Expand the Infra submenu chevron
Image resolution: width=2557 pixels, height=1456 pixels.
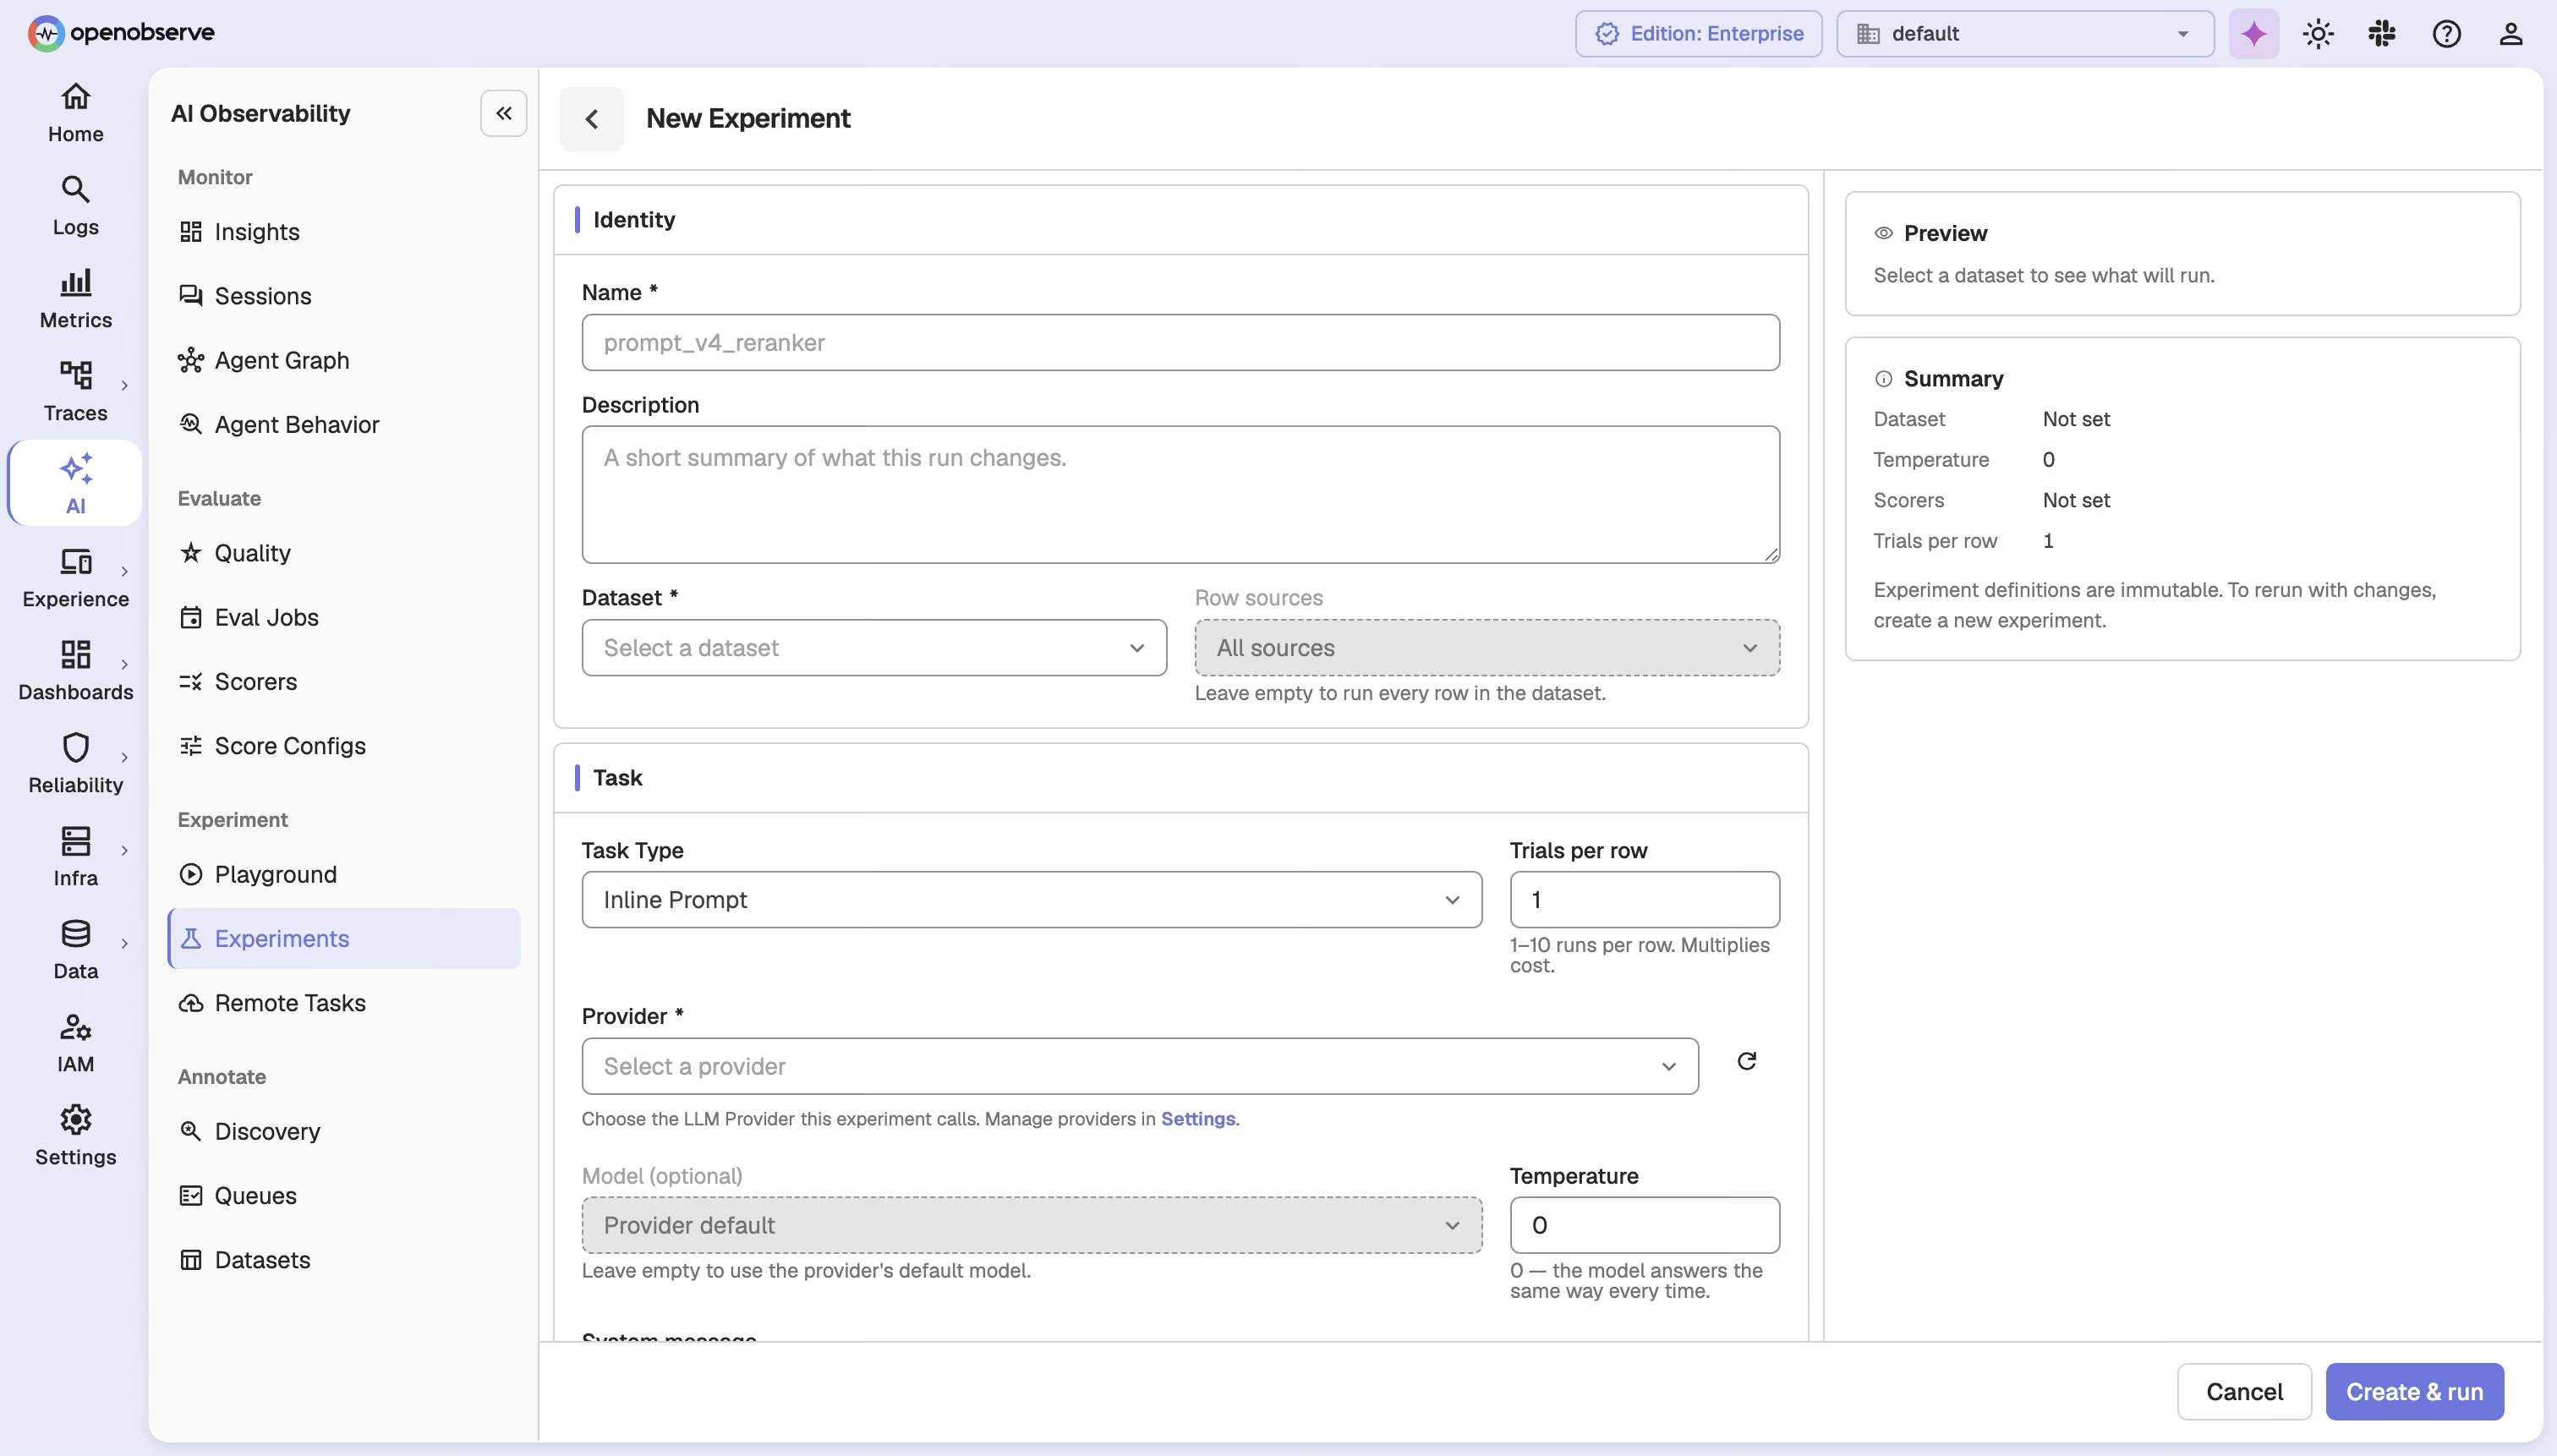pos(124,850)
